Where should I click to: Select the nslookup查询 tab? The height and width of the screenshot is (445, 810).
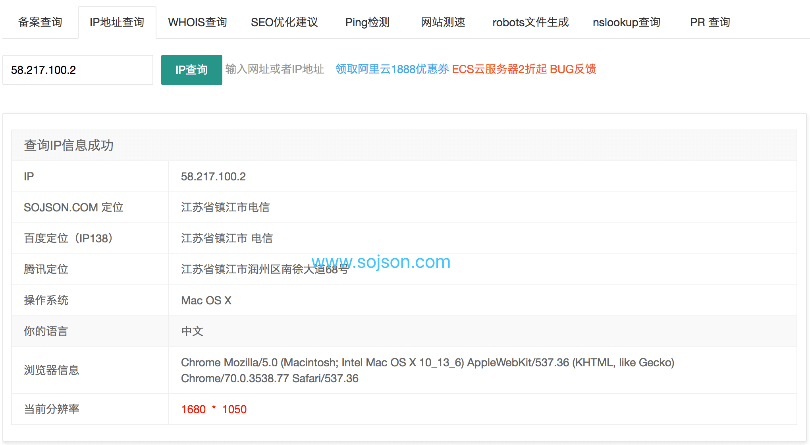tap(626, 22)
